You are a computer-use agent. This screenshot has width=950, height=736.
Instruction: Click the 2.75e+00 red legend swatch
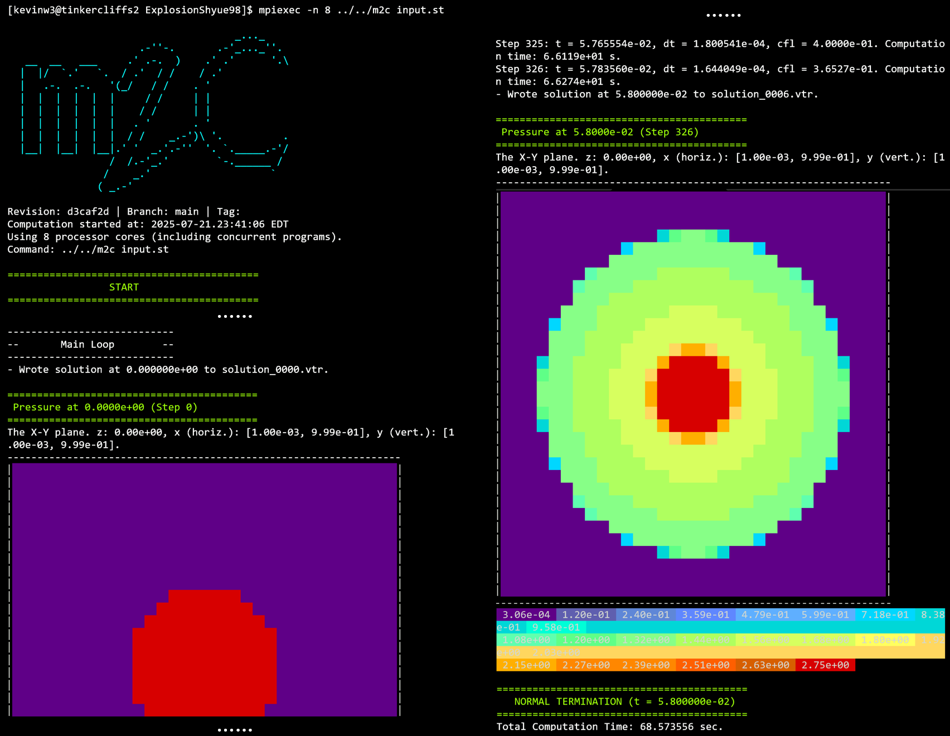pyautogui.click(x=825, y=665)
